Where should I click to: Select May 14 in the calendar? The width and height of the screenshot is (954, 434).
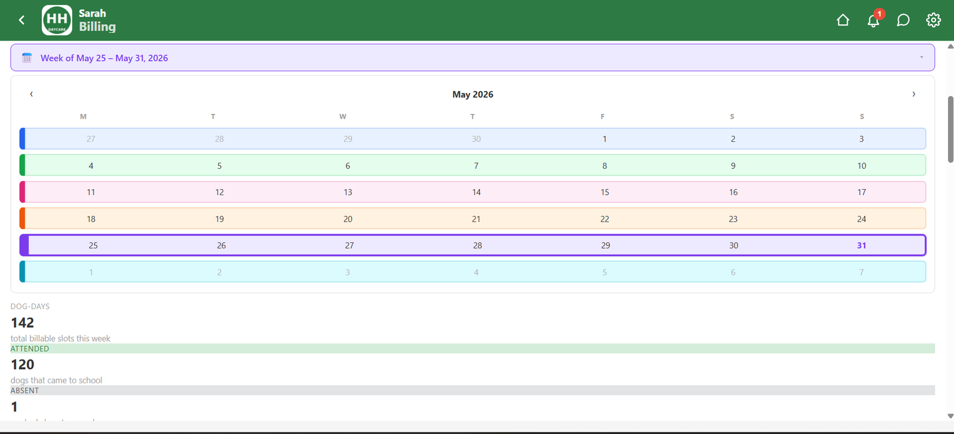(x=476, y=192)
